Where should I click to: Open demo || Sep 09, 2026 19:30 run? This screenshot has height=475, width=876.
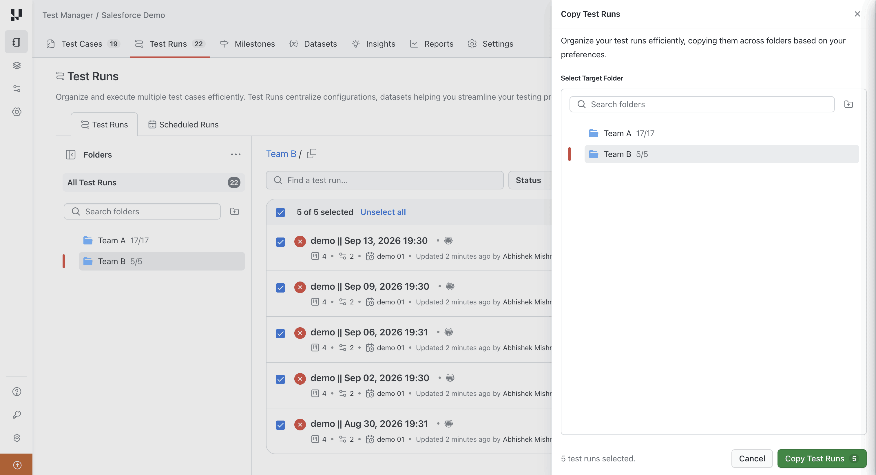tap(370, 286)
